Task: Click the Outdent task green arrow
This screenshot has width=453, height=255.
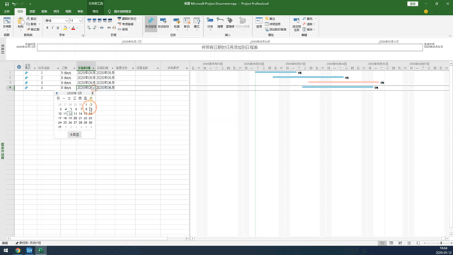Action: (89, 28)
